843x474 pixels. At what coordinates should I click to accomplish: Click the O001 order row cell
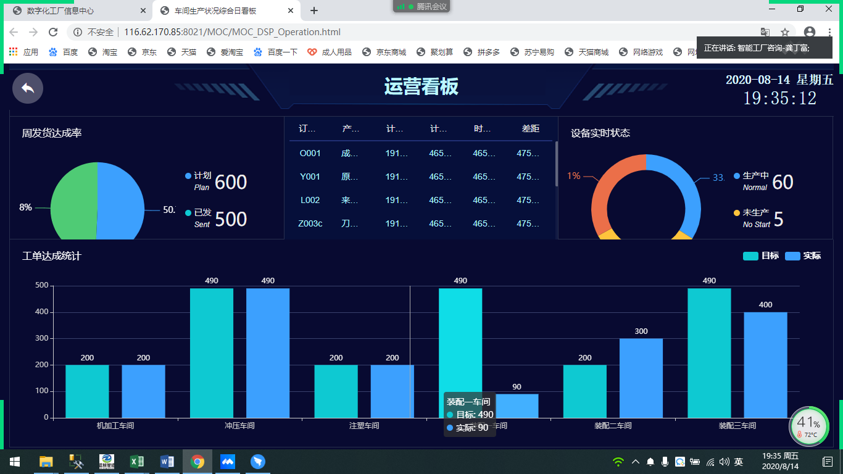pos(310,153)
